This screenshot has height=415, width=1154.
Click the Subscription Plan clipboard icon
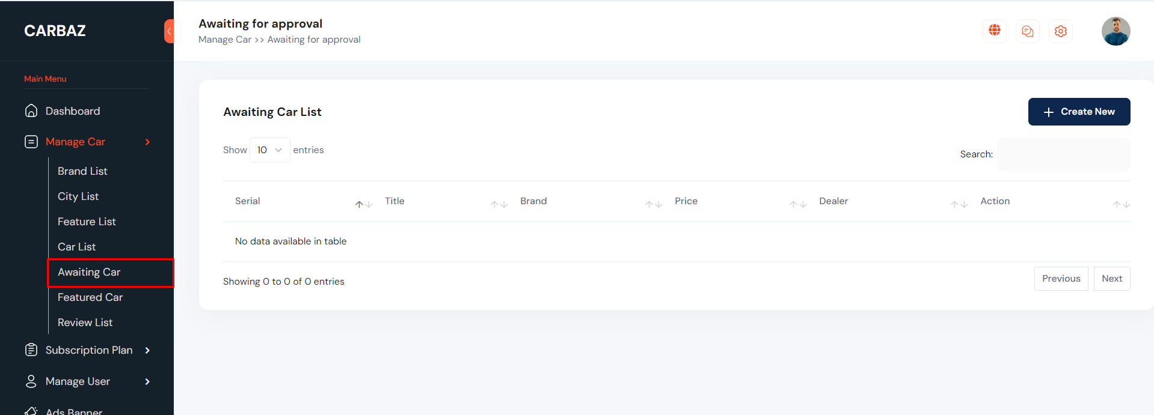(31, 350)
